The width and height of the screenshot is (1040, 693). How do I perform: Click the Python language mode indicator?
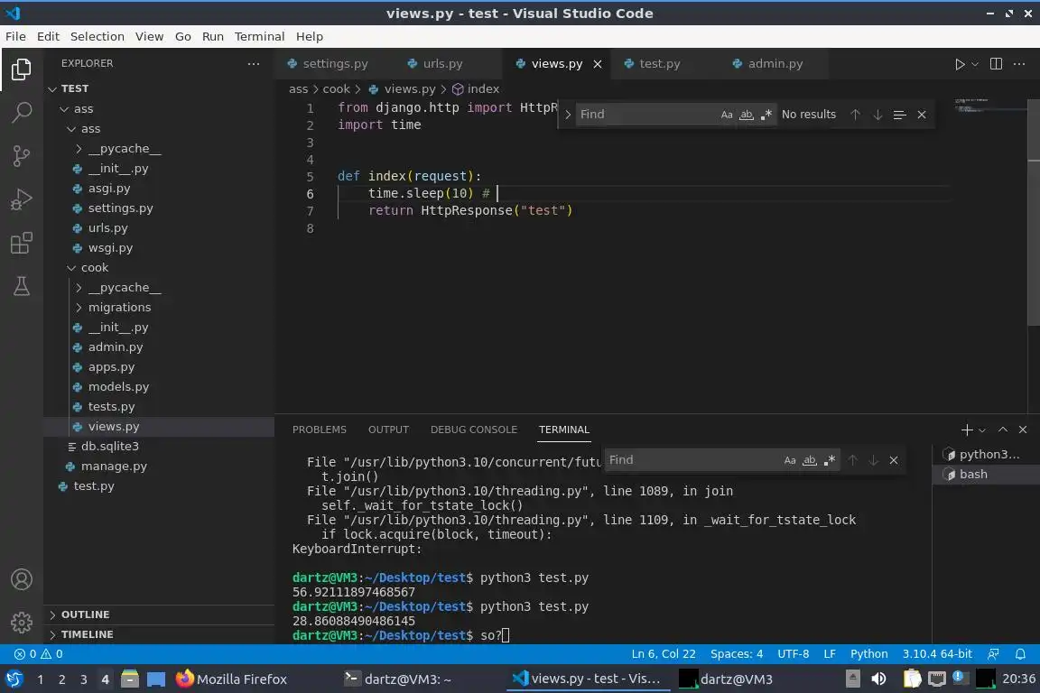[868, 654]
